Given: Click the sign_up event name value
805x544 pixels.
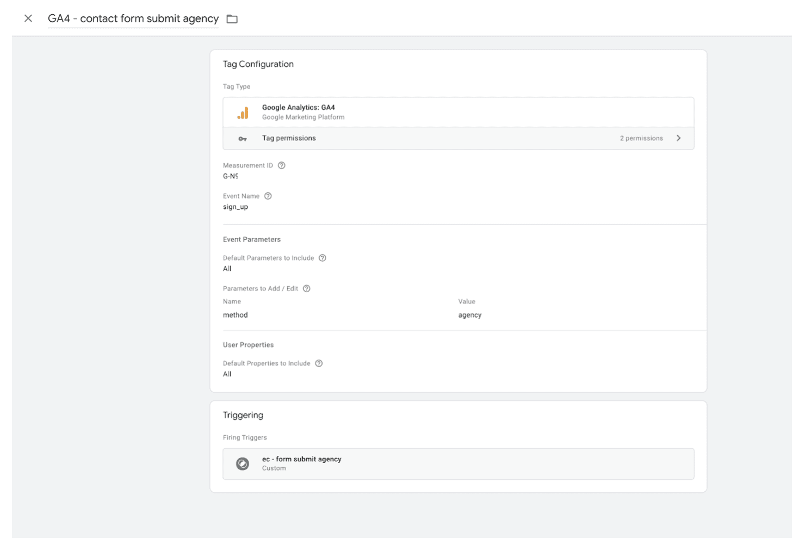Looking at the screenshot, I should point(236,207).
